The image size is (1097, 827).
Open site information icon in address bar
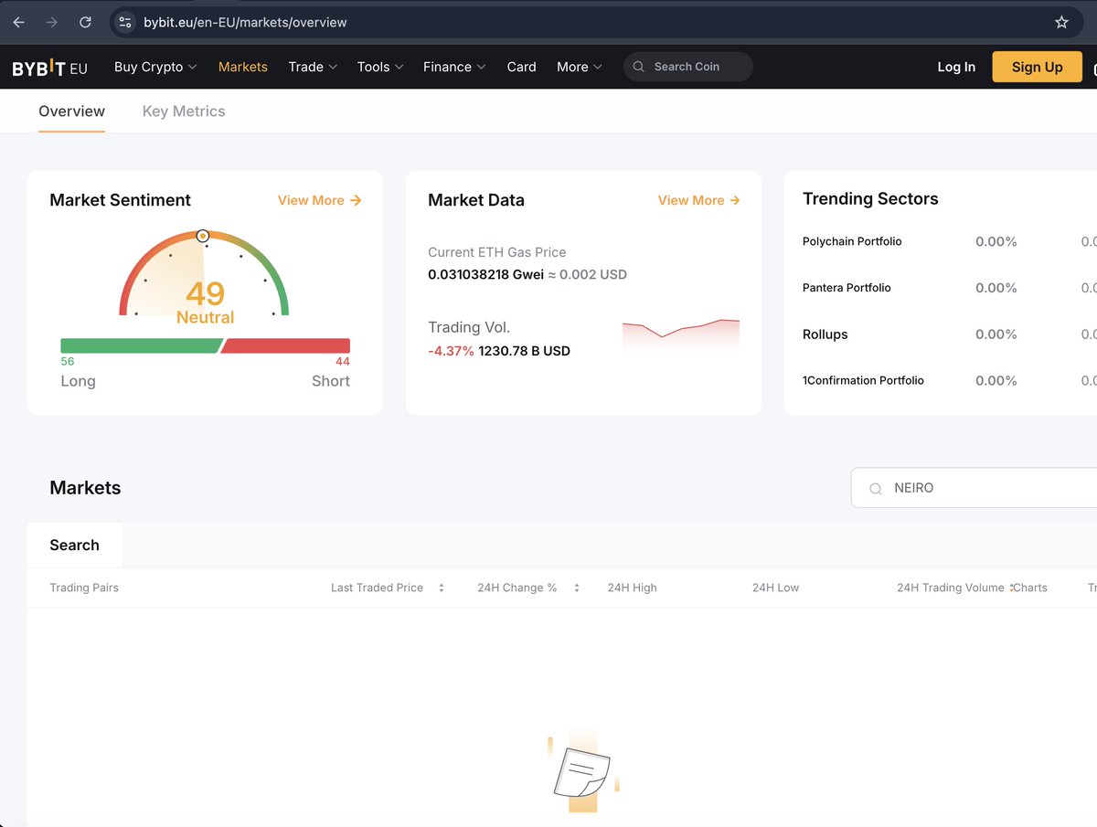[126, 22]
